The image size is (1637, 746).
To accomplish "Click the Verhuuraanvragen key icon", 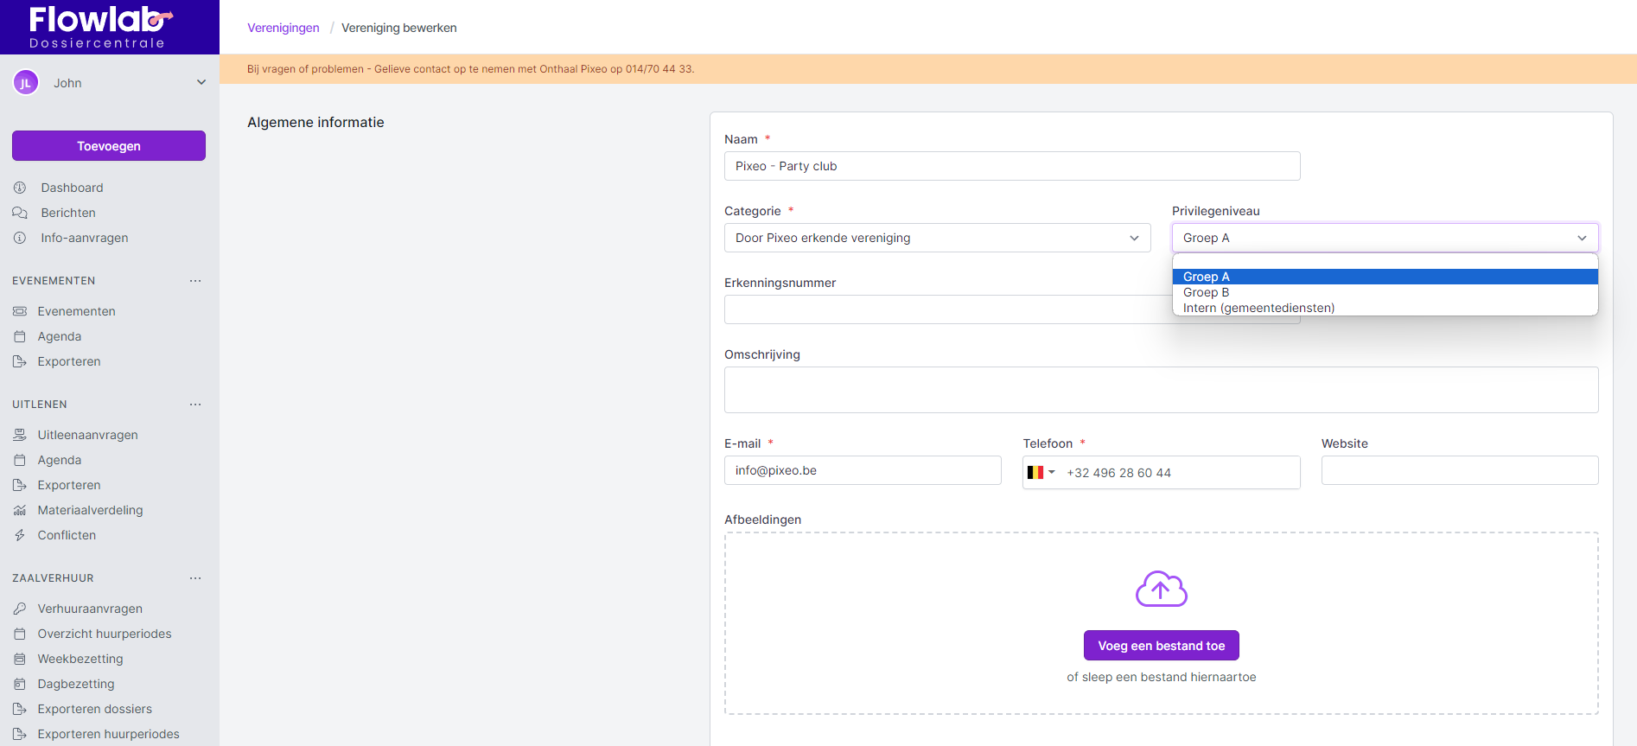I will 20,609.
